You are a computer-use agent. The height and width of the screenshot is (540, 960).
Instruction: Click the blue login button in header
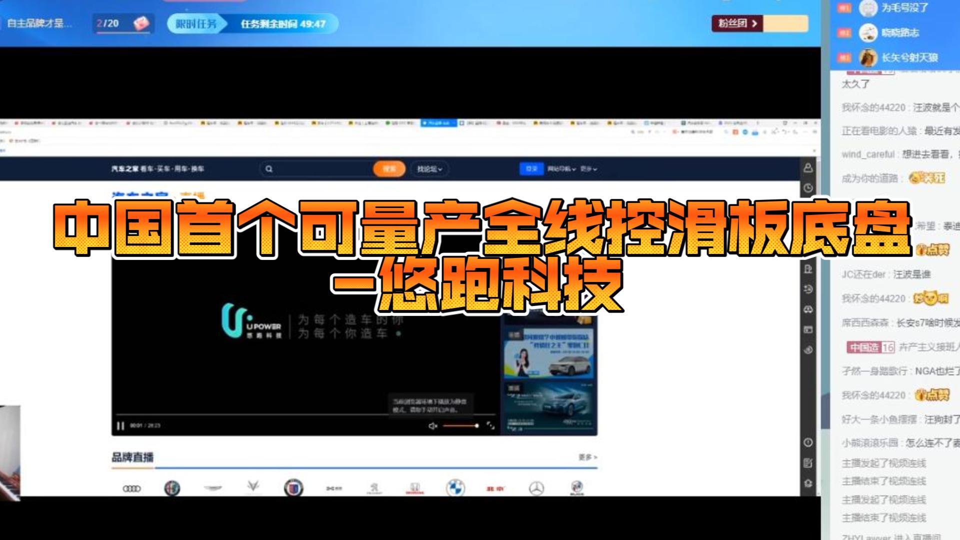[x=531, y=169]
